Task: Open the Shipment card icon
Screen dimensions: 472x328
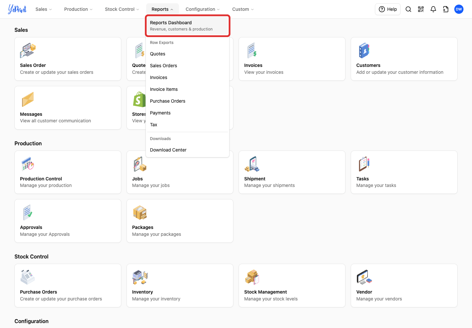Action: pyautogui.click(x=252, y=164)
